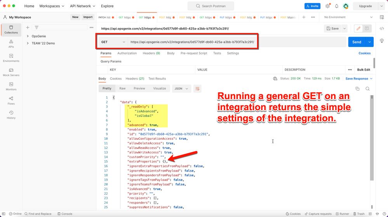Create a new collection with plus icon
Image resolution: width=388 pixels, height=217 pixels.
pyautogui.click(x=28, y=28)
